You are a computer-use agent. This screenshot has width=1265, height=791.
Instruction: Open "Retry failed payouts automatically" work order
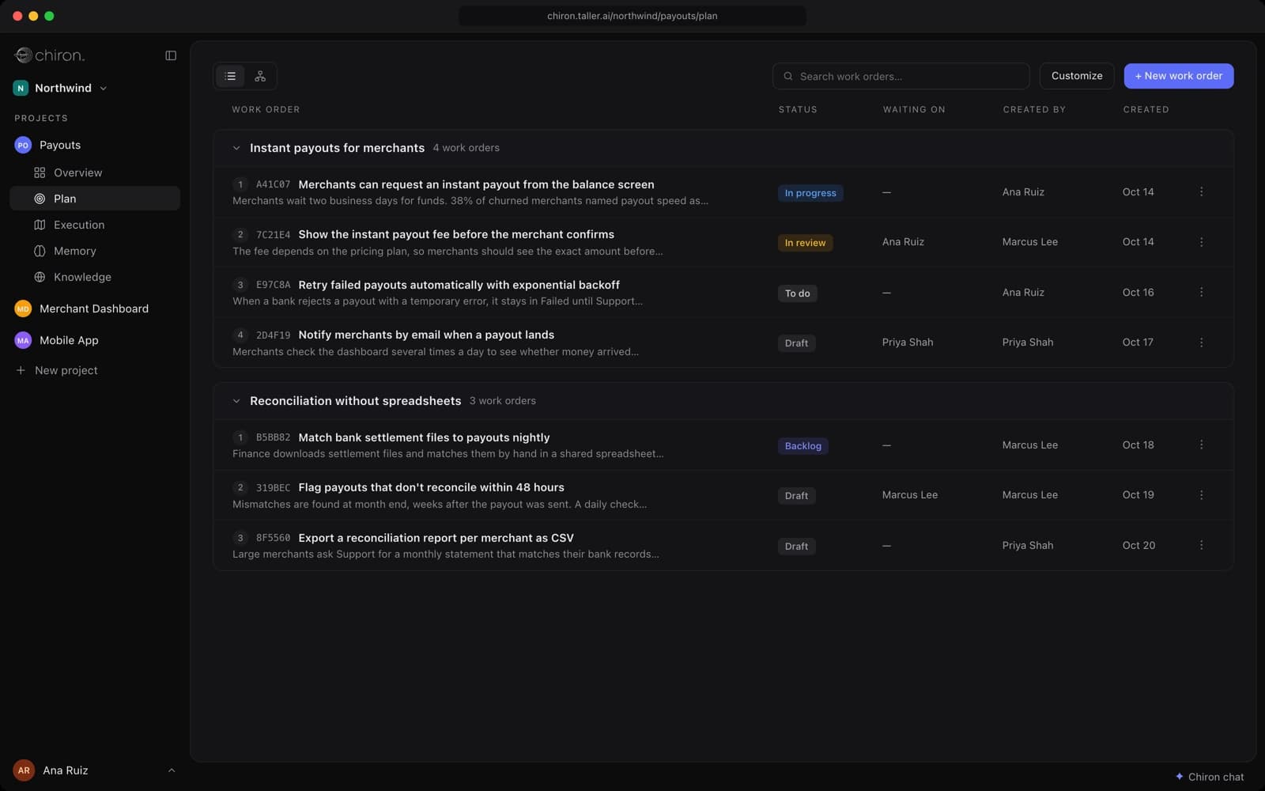459,285
